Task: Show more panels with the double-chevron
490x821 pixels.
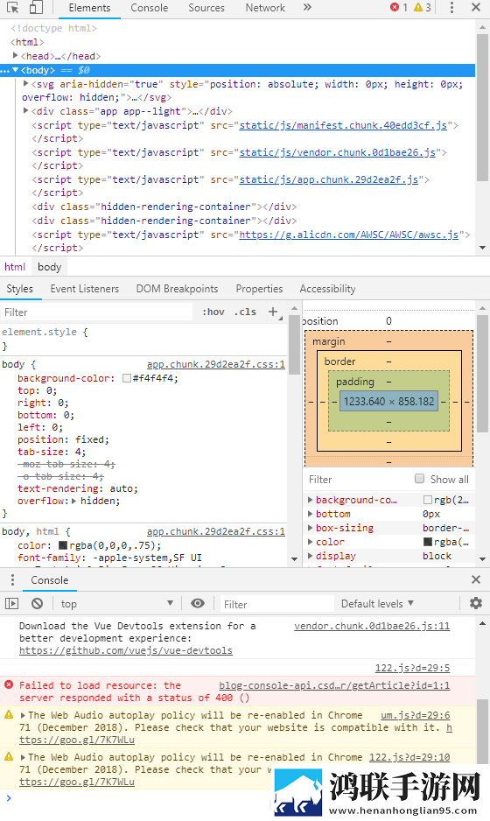Action: (307, 7)
